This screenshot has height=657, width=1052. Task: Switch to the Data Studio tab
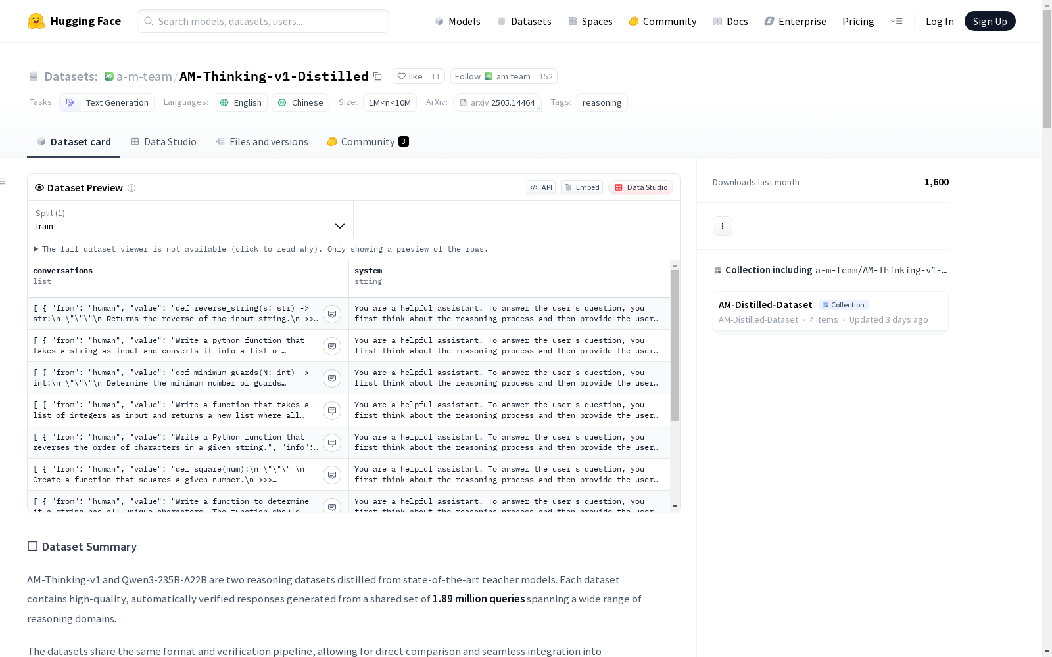(163, 142)
